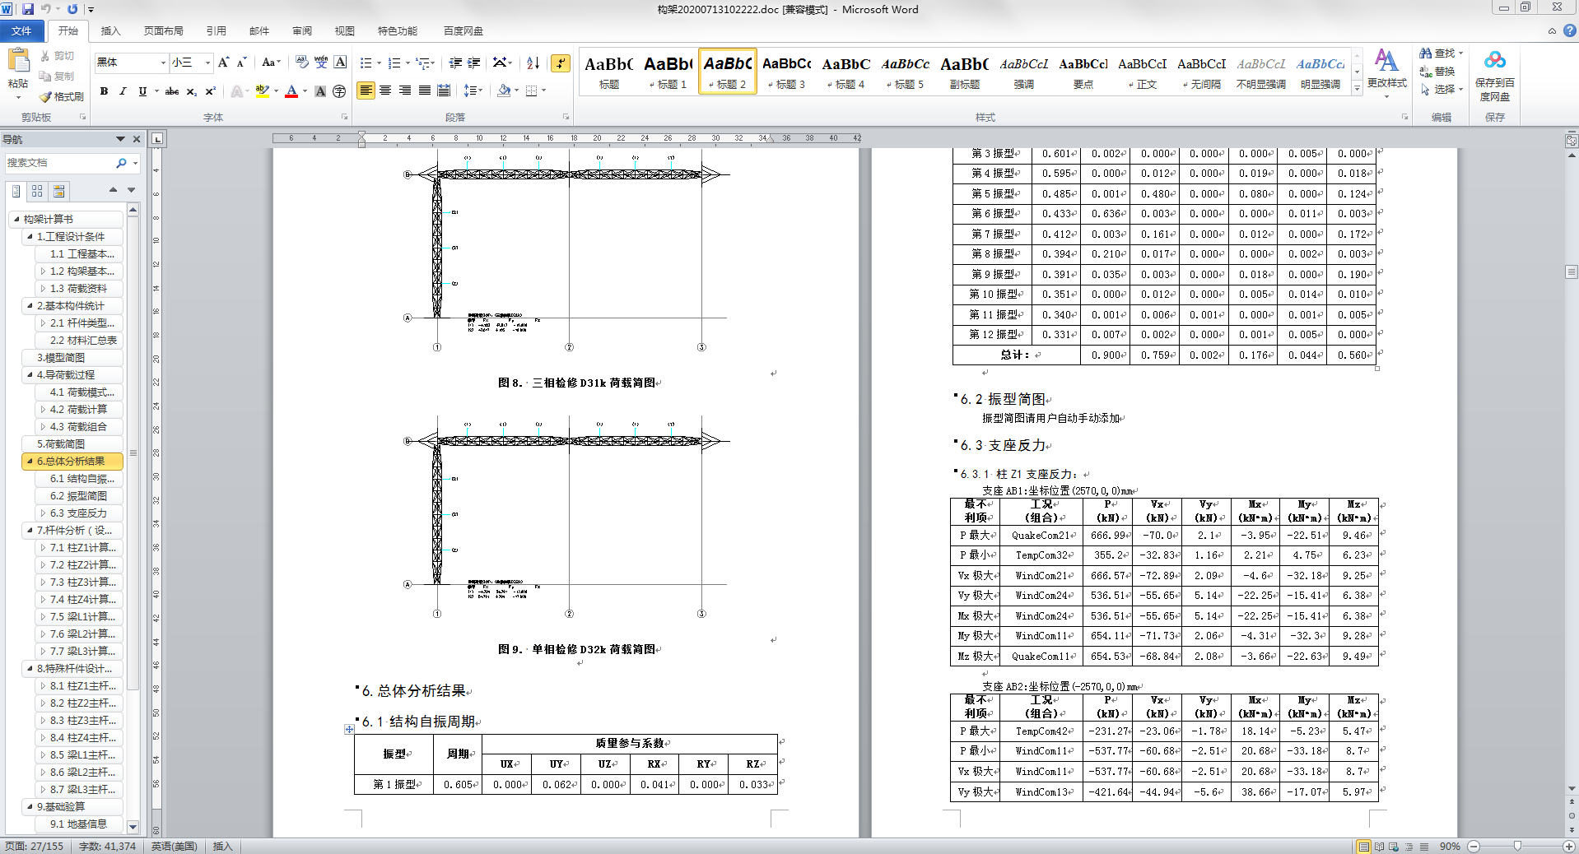Click the 替换 (Replace) button
Image resolution: width=1579 pixels, height=854 pixels.
(x=1437, y=72)
